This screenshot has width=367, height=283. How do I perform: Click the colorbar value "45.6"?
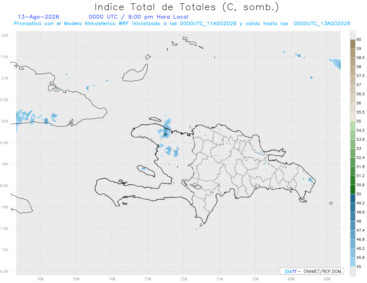coord(361,258)
